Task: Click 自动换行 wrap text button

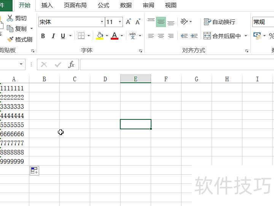Action: [x=219, y=22]
